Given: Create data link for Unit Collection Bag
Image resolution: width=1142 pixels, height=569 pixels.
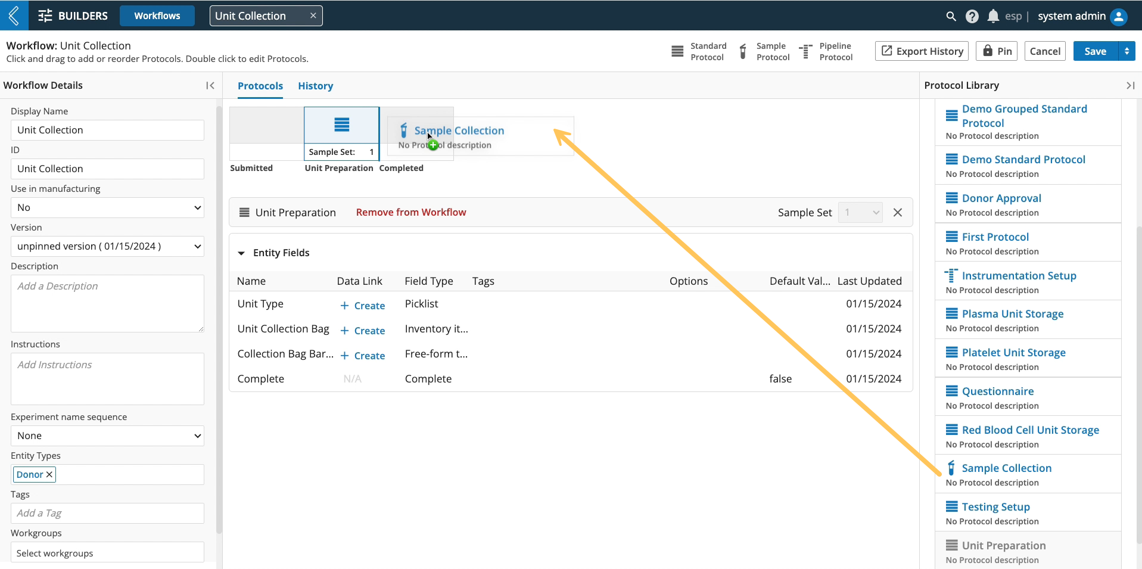Looking at the screenshot, I should point(363,331).
